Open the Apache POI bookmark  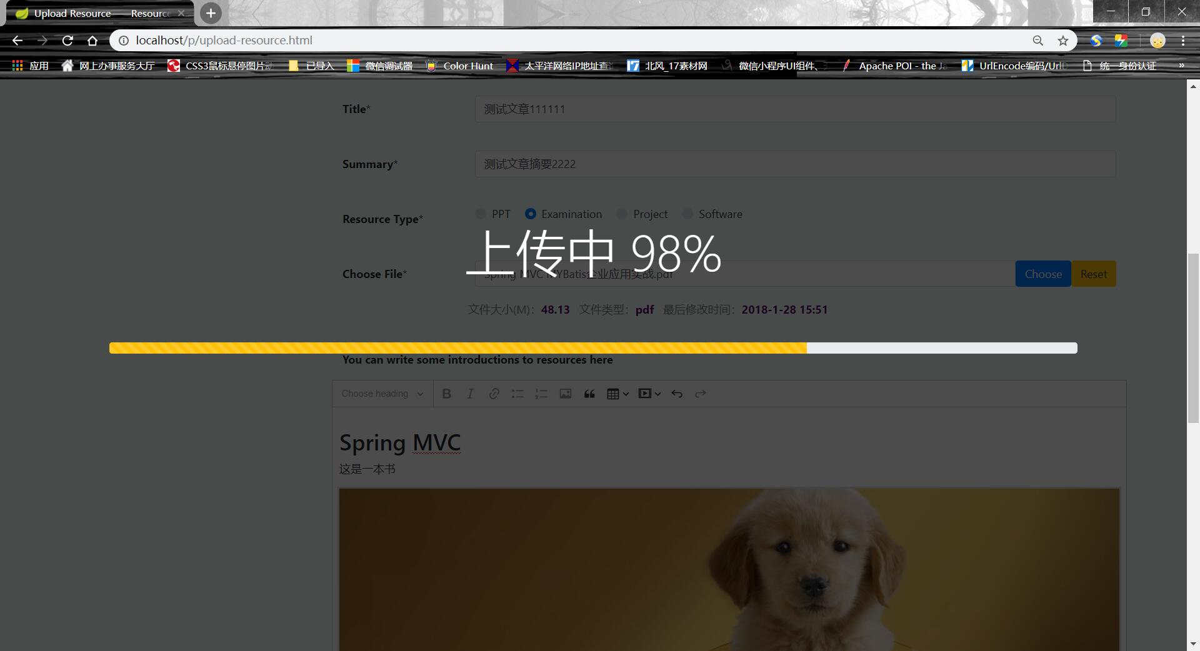pyautogui.click(x=894, y=66)
